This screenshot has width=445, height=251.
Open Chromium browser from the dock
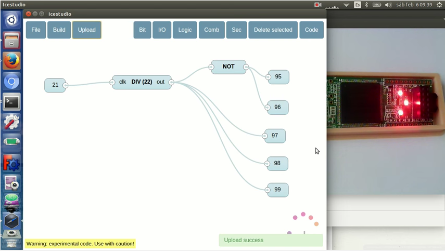[11, 81]
